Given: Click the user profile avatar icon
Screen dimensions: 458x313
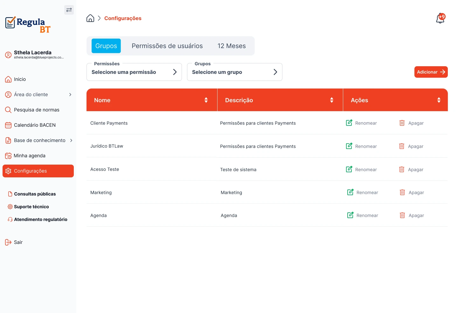Looking at the screenshot, I should (8, 55).
